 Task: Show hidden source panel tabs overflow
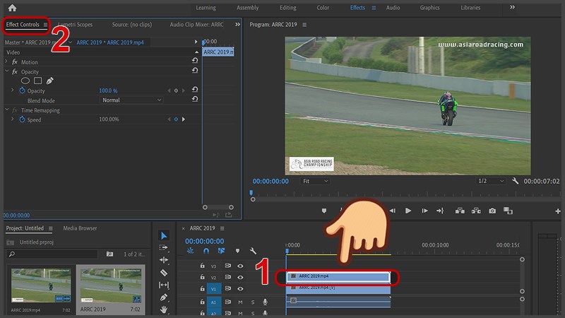coord(237,25)
